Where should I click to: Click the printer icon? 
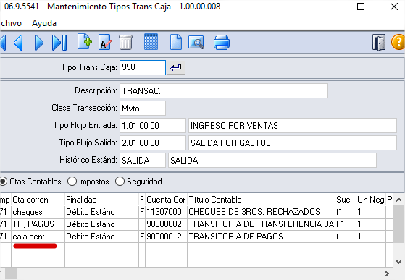pos(222,42)
